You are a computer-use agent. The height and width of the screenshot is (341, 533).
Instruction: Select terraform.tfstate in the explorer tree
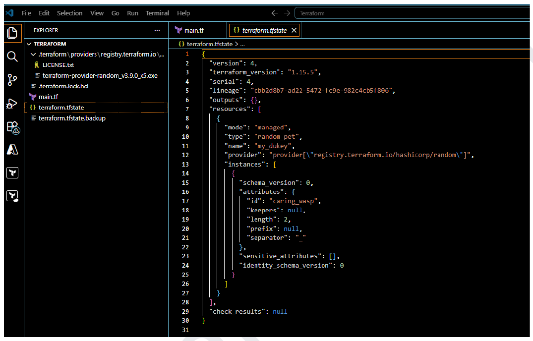(96, 108)
